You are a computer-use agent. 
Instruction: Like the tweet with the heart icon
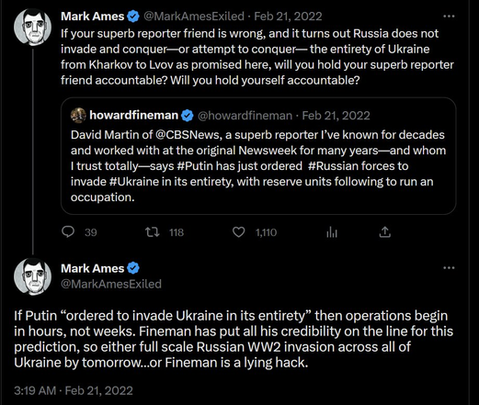(x=238, y=232)
